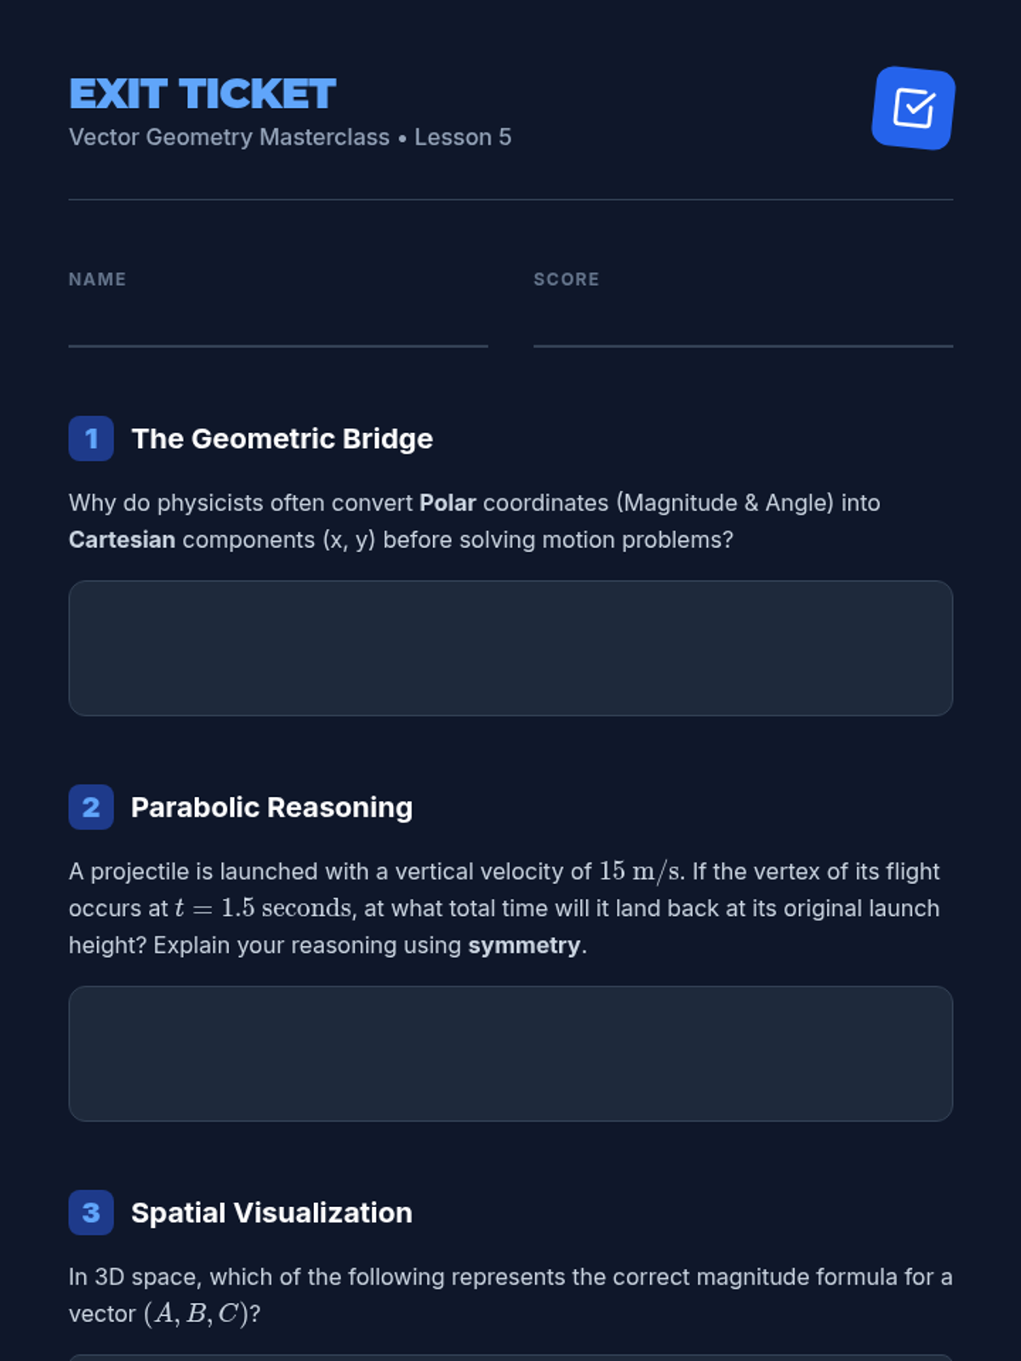Click the vector (A, B, C) expression
Viewport: 1021px width, 1361px height.
[196, 1314]
